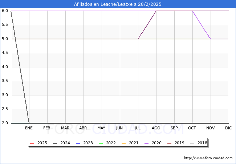The width and height of the screenshot is (236, 164).
Task: Click the green 2022 legend swatch
Action: [101, 143]
